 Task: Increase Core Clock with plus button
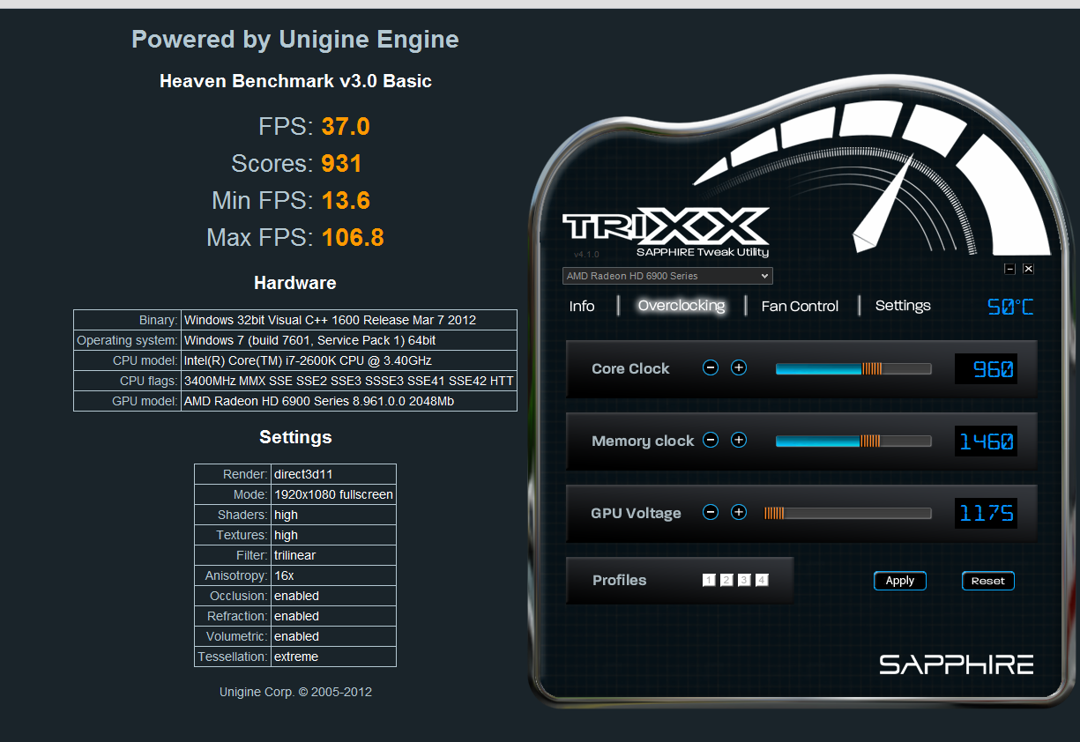(x=739, y=368)
